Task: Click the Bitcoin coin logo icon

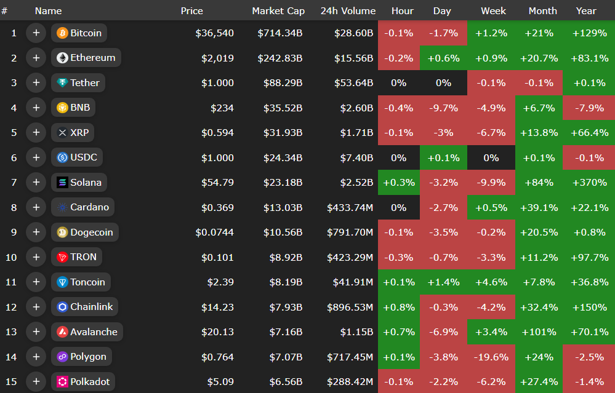Action: [62, 33]
